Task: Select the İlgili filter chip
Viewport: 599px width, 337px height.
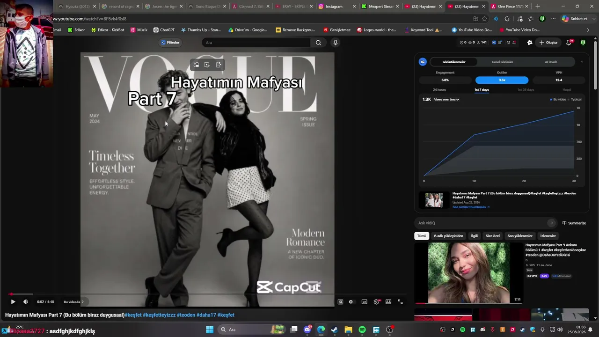Action: click(x=474, y=236)
